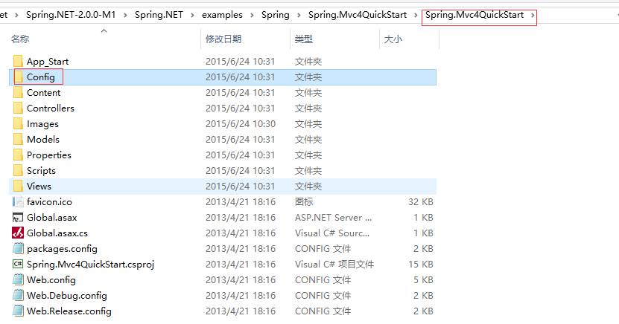Click the Visual C# 项目文件 type cell

tap(334, 264)
